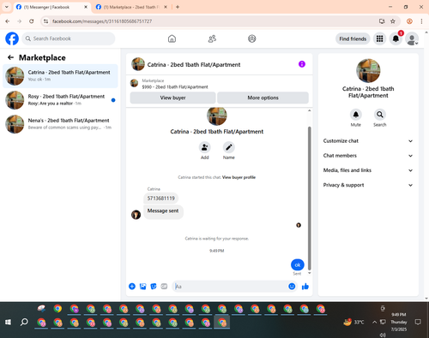Expand the Chat members section

pyautogui.click(x=368, y=156)
